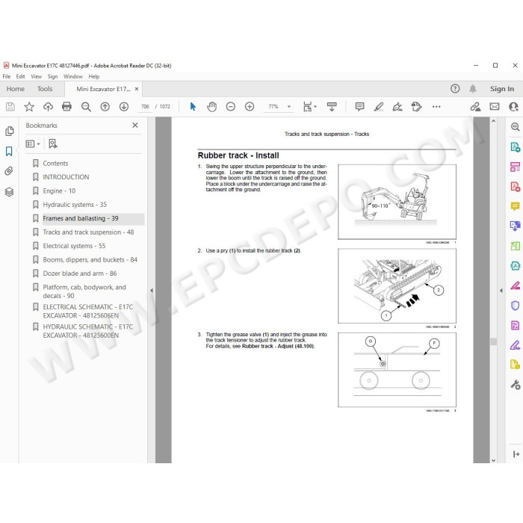The image size is (523, 523).
Task: Show page thumbnails panel
Action: tap(9, 131)
